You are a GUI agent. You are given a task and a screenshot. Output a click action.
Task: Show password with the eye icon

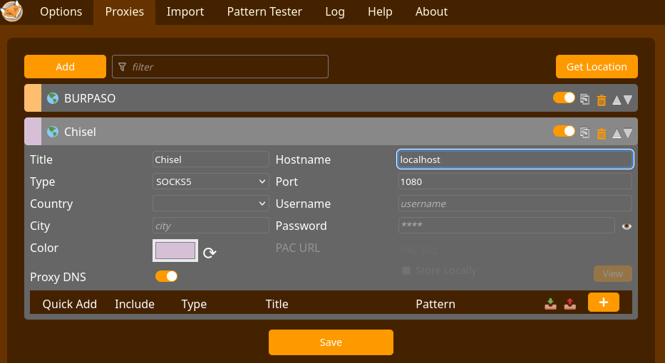click(627, 226)
